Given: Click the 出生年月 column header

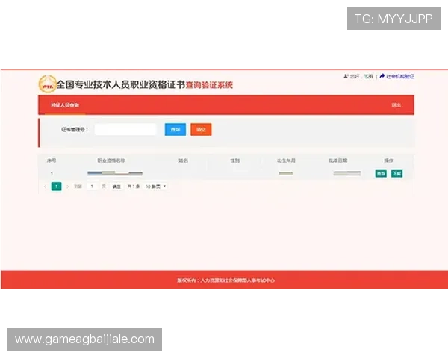Looking at the screenshot, I should 286,160.
